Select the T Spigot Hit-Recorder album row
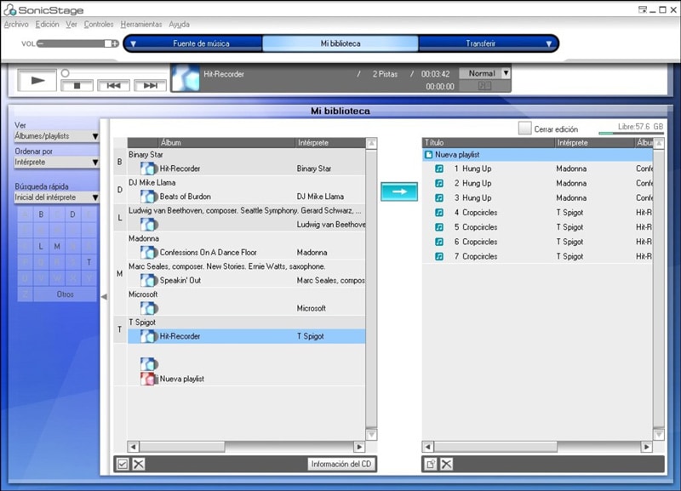 click(x=246, y=336)
